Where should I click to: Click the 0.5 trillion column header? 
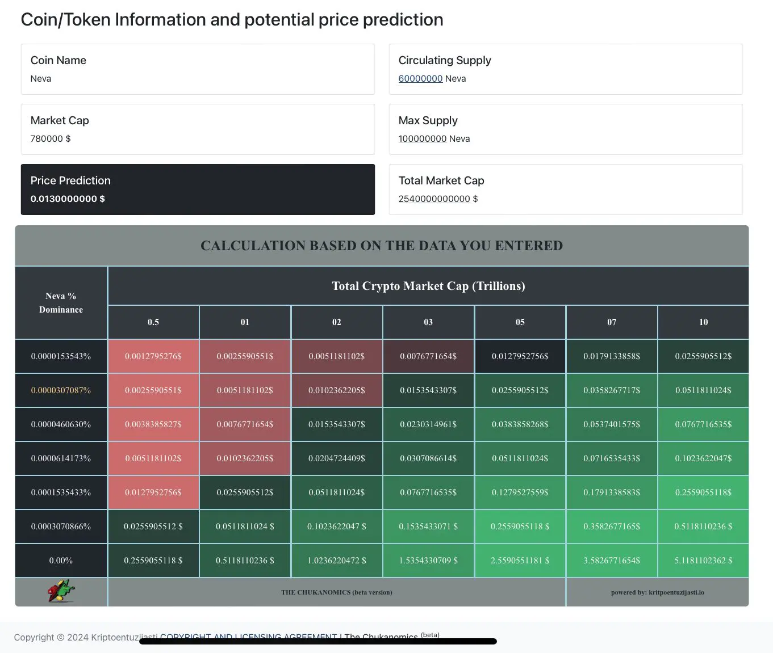tap(153, 322)
